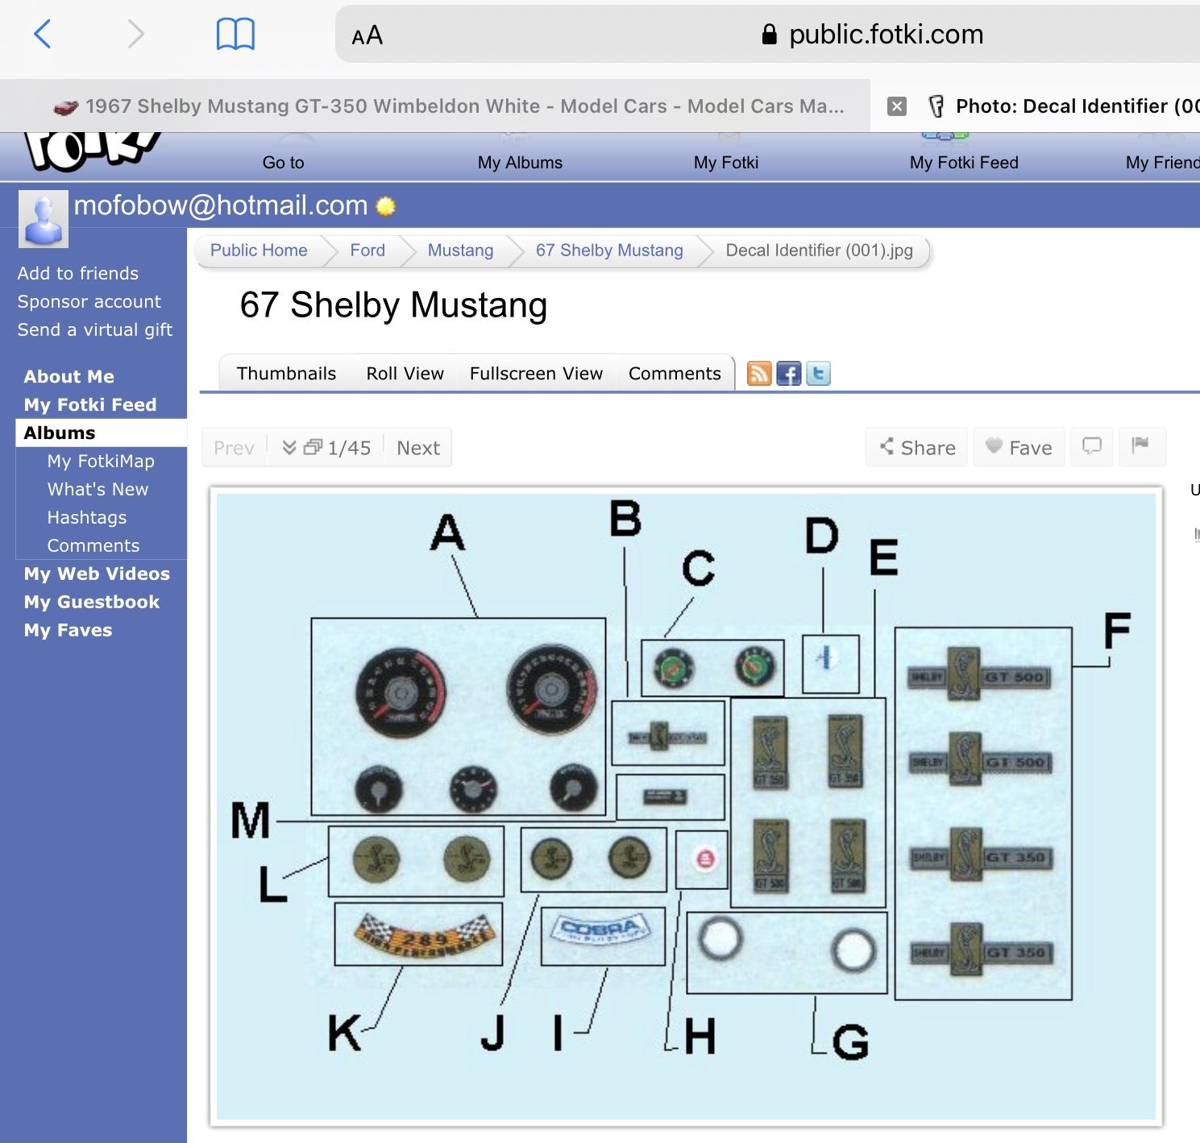Open the Go to menu
1200x1143 pixels.
click(283, 162)
